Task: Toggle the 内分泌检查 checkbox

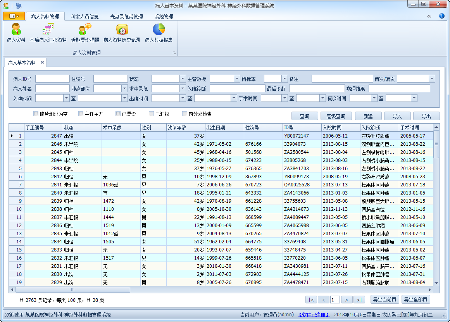Action: click(185, 114)
